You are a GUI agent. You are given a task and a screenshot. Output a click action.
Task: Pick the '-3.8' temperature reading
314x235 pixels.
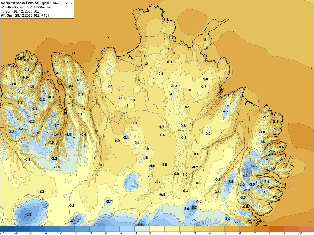coord(152,166)
